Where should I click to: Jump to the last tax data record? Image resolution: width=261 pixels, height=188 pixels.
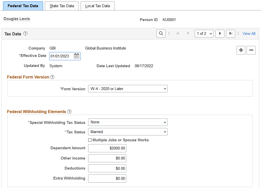point(230,34)
